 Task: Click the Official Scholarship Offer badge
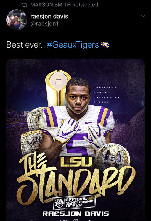[74, 202]
